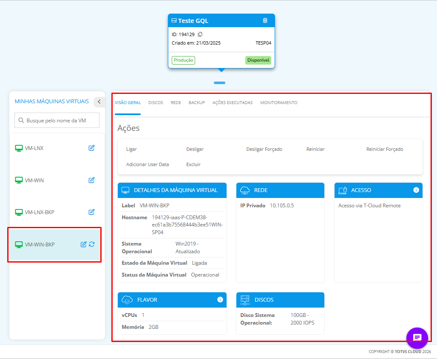Image resolution: width=437 pixels, height=359 pixels.
Task: Click the cloud icon in REDE header
Action: [245, 190]
